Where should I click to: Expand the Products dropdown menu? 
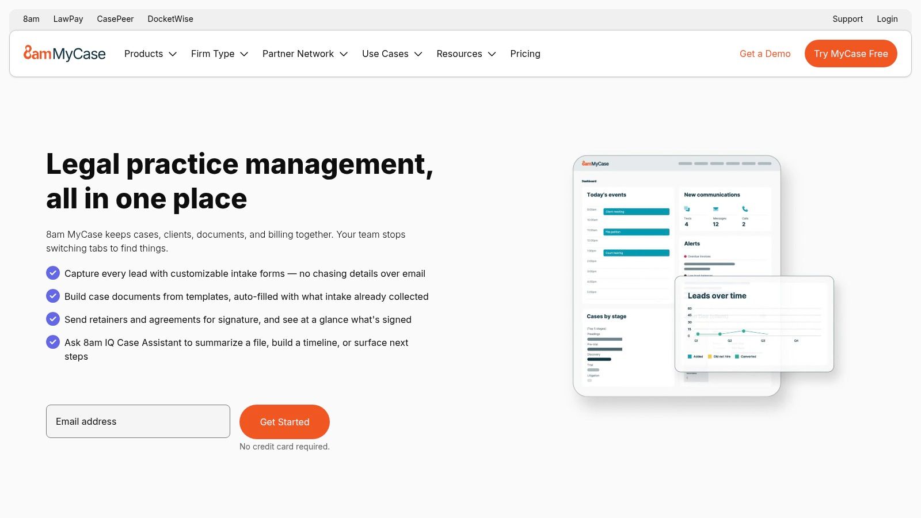[150, 54]
